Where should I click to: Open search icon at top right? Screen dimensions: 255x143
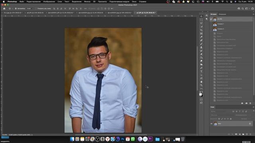coord(243,8)
